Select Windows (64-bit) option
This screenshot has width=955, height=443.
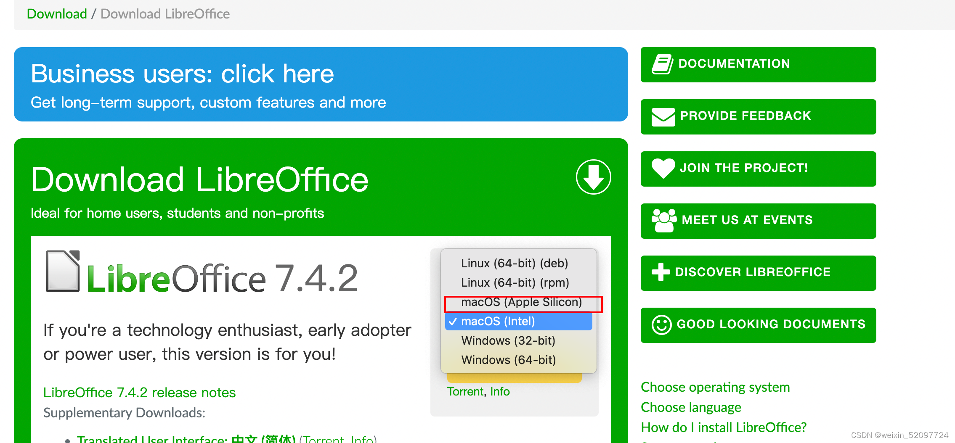(518, 360)
